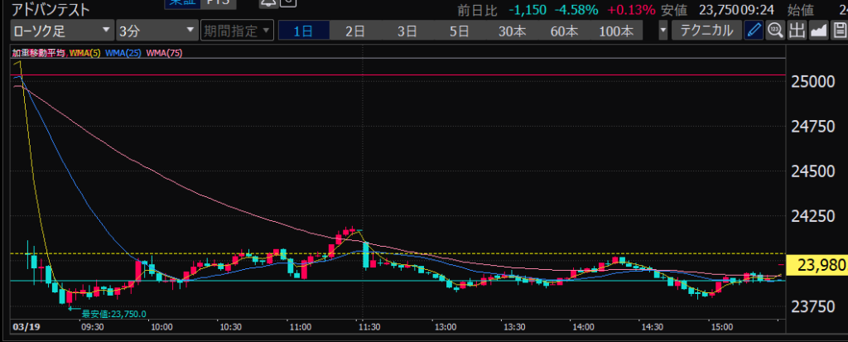Open the 3分 interval dropdown
Viewport: 848px width, 342px height.
(x=156, y=31)
